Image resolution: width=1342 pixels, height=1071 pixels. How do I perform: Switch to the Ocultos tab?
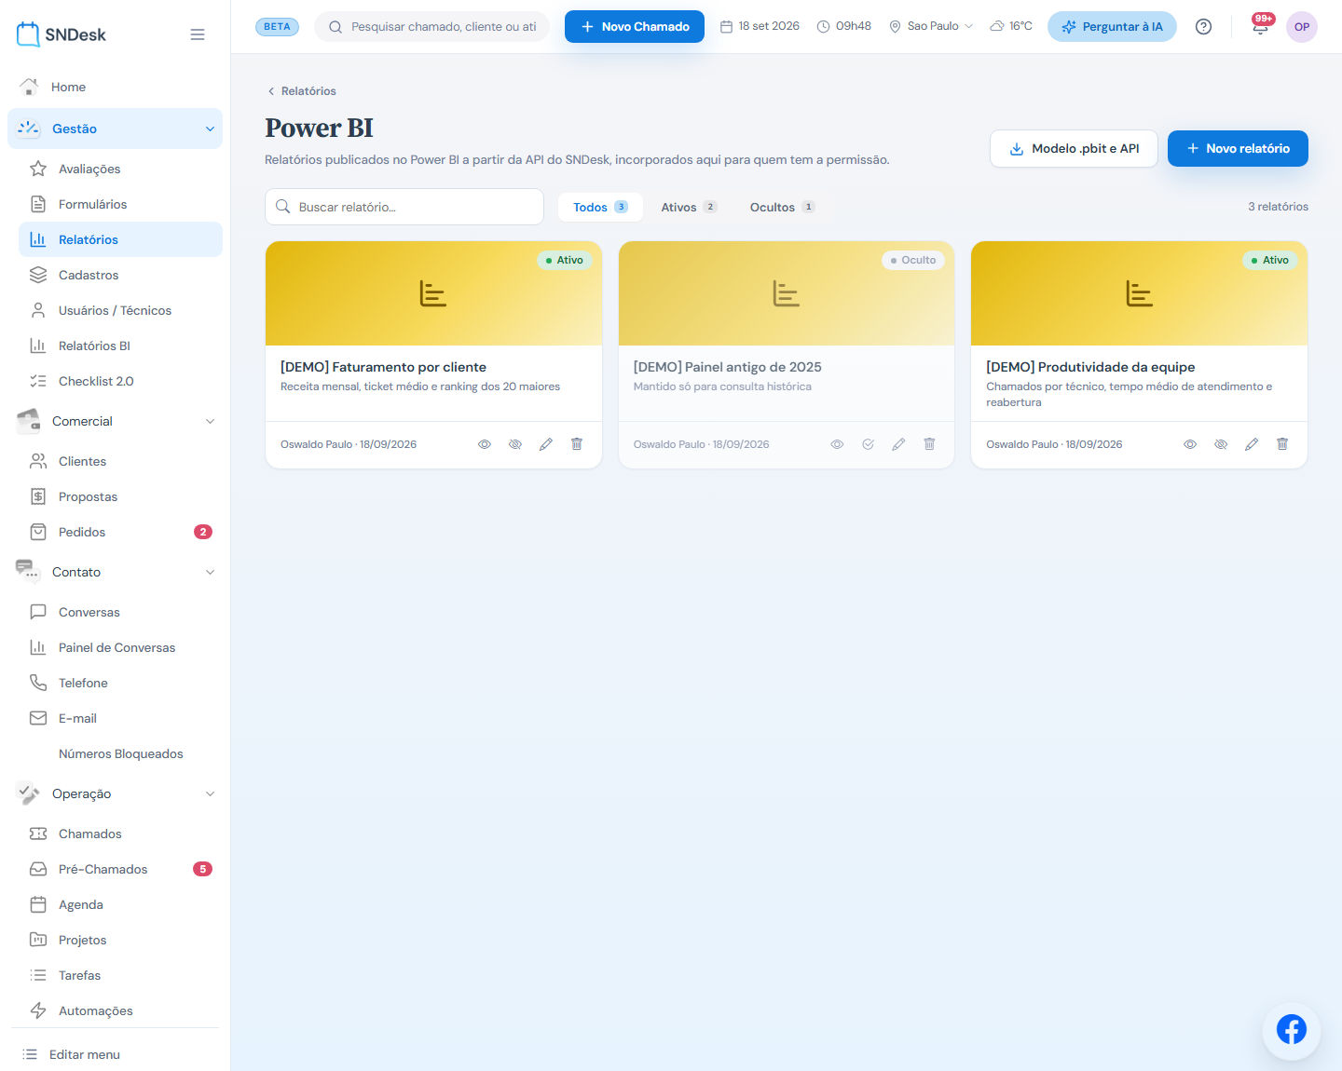[783, 207]
